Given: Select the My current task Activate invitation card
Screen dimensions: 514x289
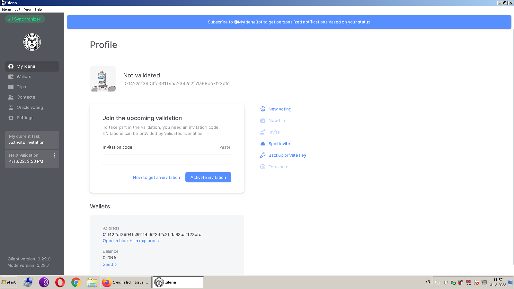Looking at the screenshot, I should (32, 140).
